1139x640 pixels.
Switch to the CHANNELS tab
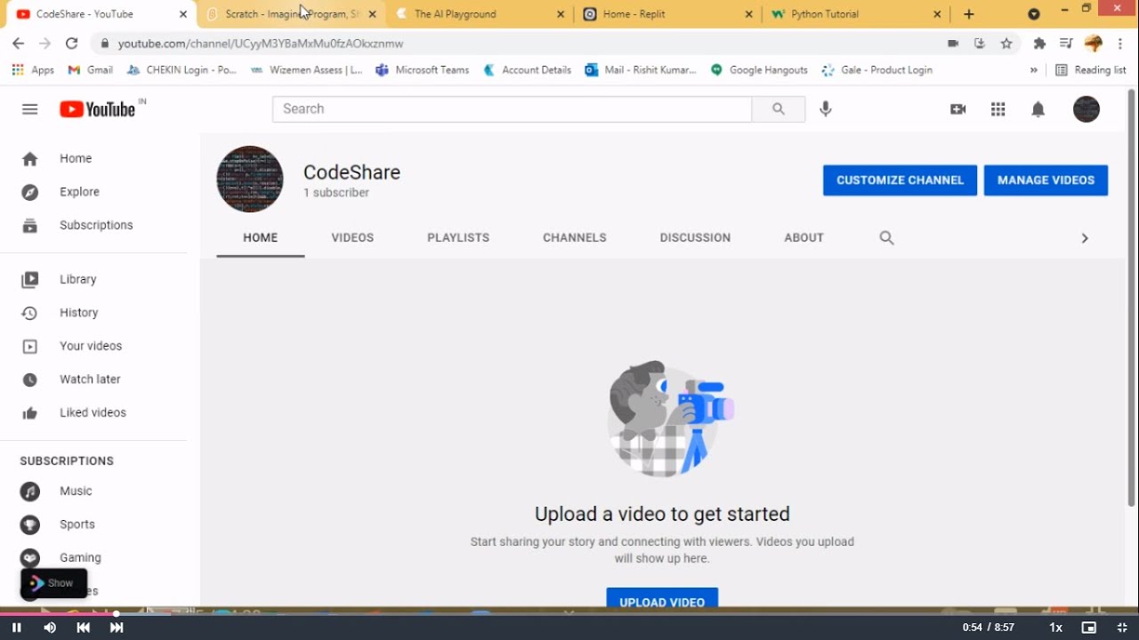click(x=575, y=237)
